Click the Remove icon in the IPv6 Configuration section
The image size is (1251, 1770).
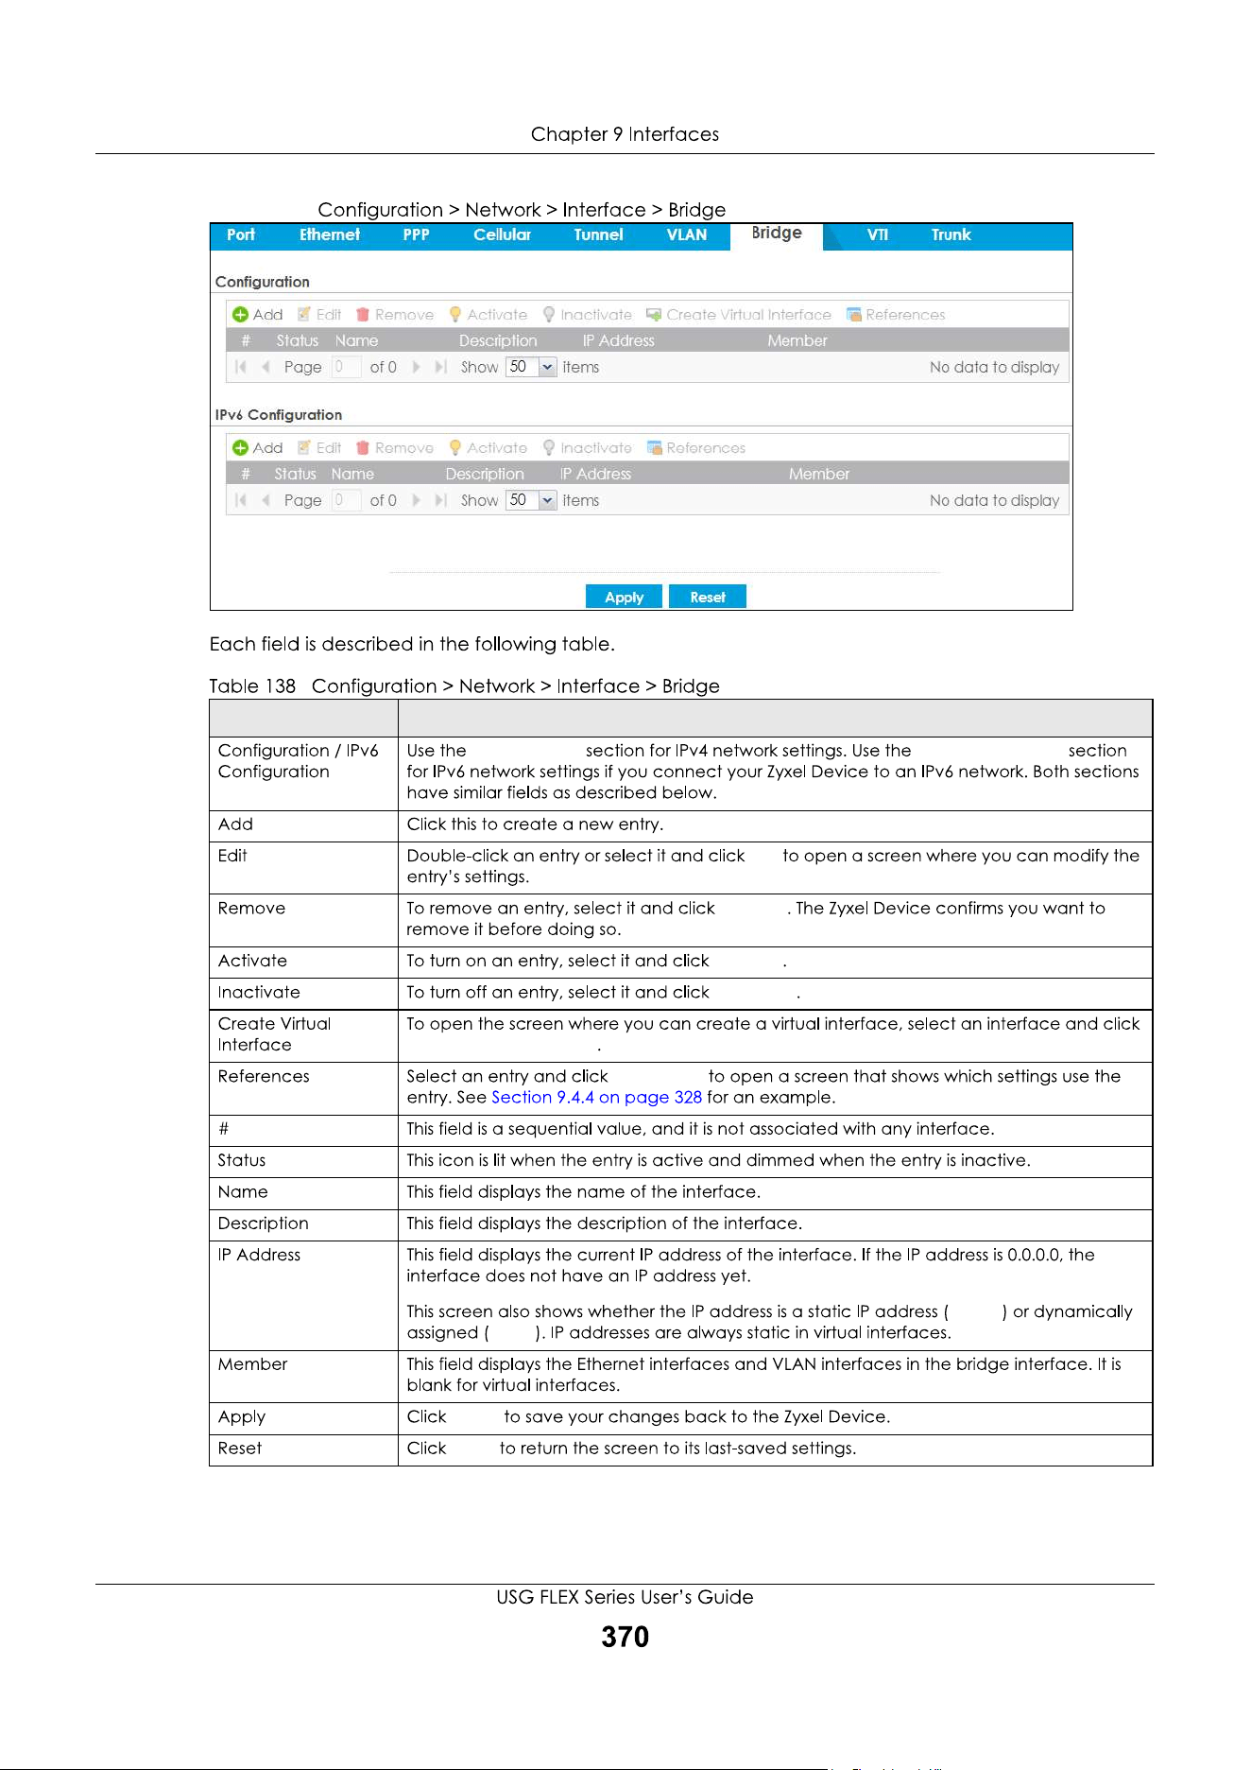click(x=363, y=448)
